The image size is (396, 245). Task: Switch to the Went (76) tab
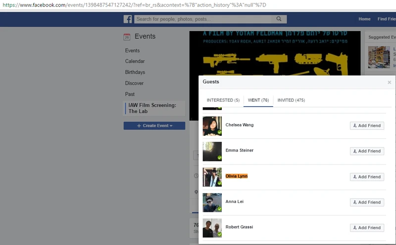pyautogui.click(x=258, y=100)
